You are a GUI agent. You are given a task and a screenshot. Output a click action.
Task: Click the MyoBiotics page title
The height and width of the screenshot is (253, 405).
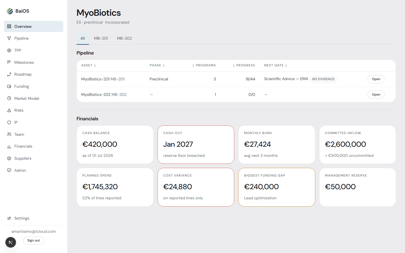[99, 13]
